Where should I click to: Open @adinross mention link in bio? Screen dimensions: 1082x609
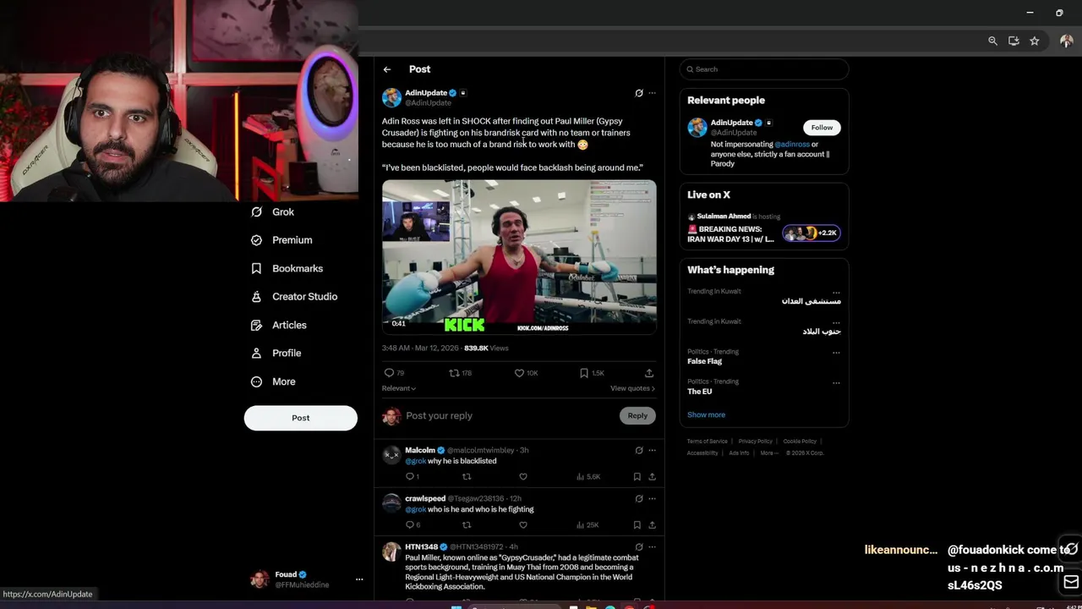pos(792,145)
